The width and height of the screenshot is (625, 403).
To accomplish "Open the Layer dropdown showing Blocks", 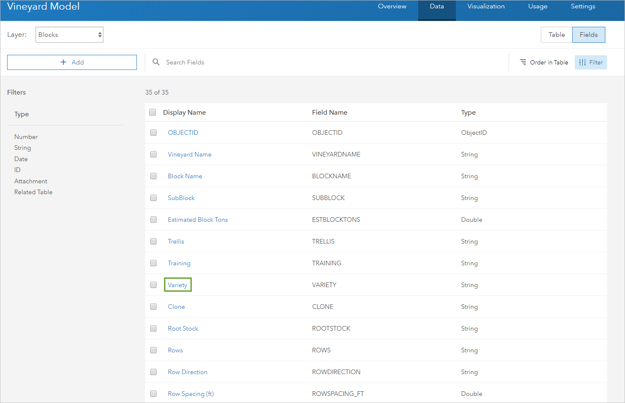I will coord(69,35).
